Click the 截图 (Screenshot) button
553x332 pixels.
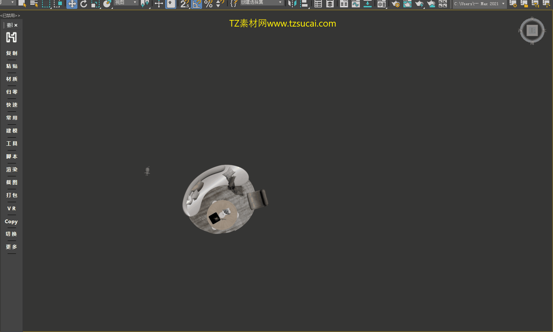12,182
